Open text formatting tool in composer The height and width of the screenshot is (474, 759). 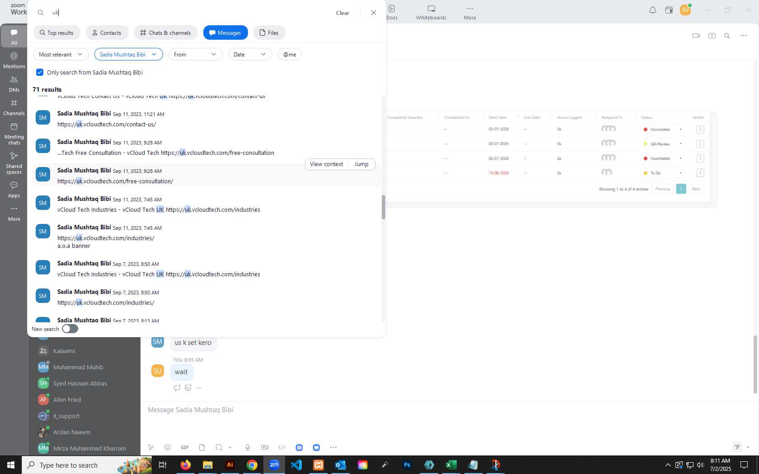click(x=150, y=447)
